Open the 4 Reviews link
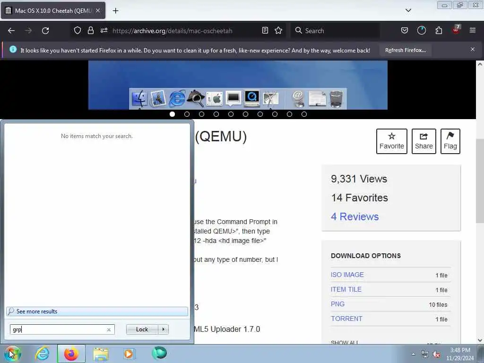Viewport: 484px width, 363px height. point(354,216)
